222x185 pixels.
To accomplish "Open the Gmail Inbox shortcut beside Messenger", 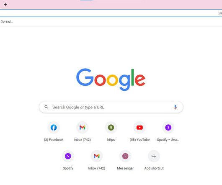I will point(97,156).
